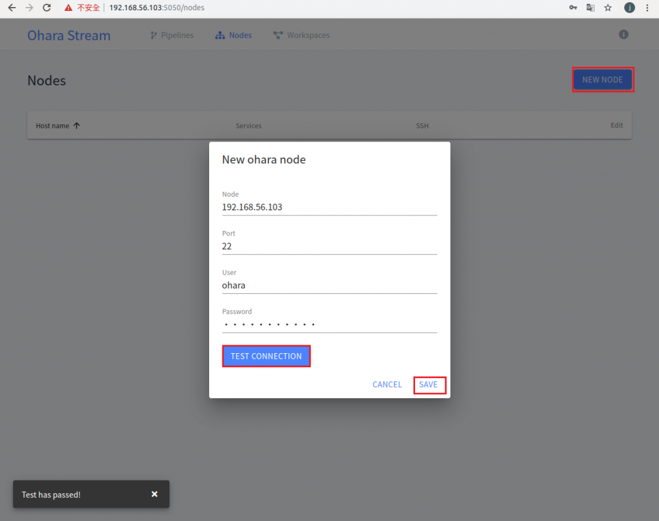Switch to the Nodes tab
The width and height of the screenshot is (659, 521).
pos(234,35)
